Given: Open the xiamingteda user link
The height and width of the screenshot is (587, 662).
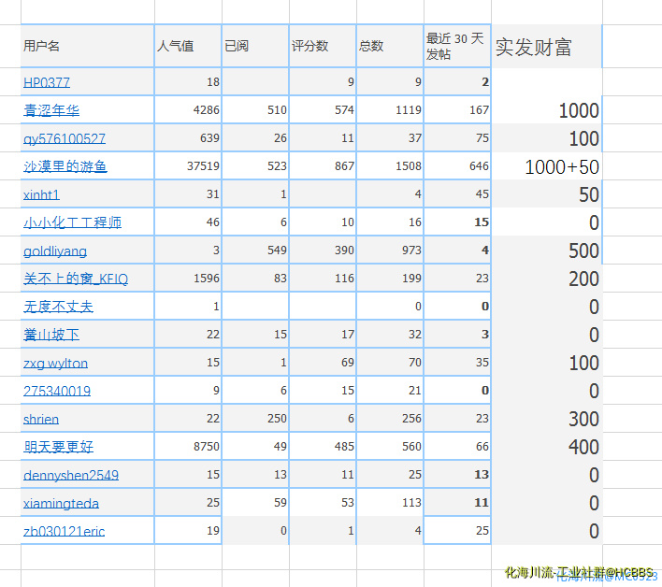Looking at the screenshot, I should point(61,503).
